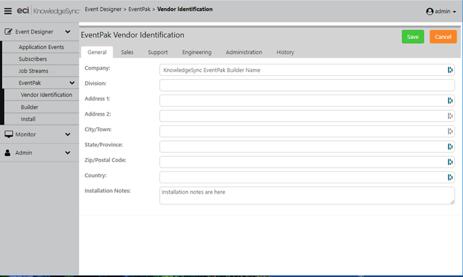This screenshot has width=463, height=277.
Task: Switch to the History tab
Action: (285, 52)
